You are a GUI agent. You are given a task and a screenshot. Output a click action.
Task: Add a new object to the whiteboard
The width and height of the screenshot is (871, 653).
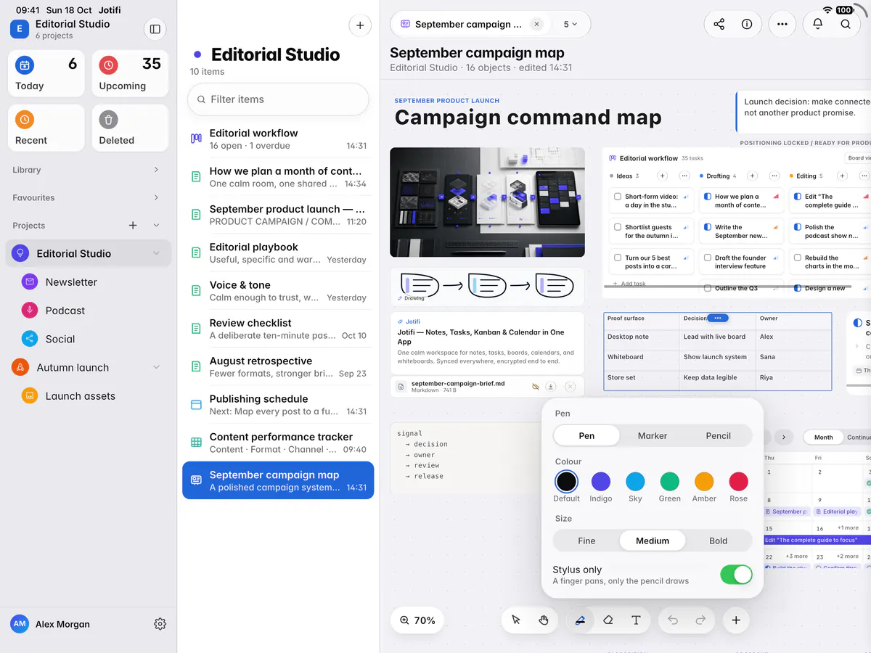[736, 620]
